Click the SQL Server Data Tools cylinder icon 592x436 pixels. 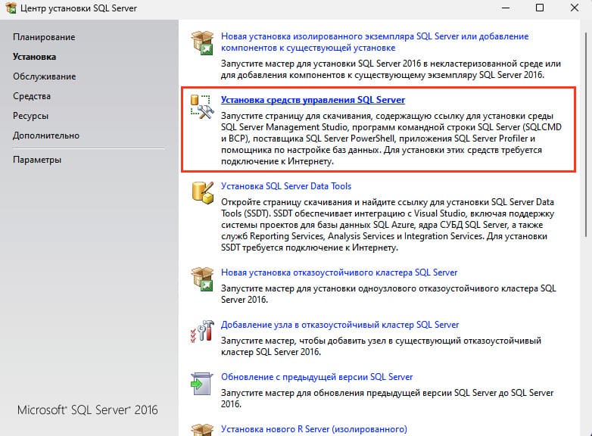tap(203, 192)
